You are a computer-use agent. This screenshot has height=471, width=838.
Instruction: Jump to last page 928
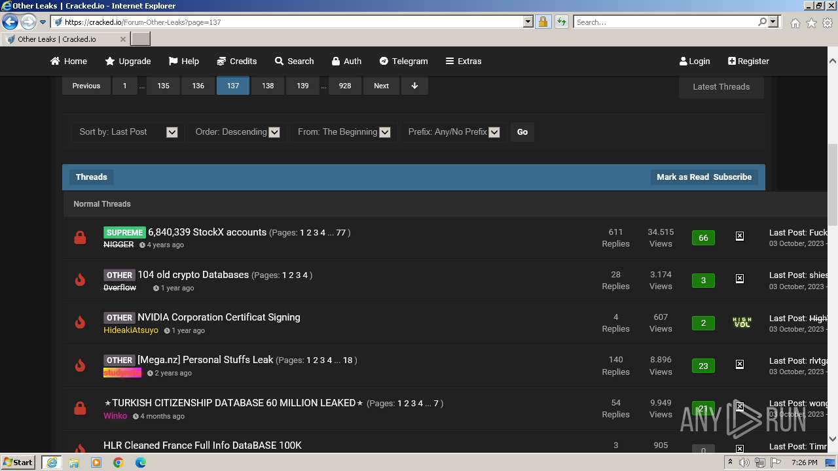pos(345,86)
